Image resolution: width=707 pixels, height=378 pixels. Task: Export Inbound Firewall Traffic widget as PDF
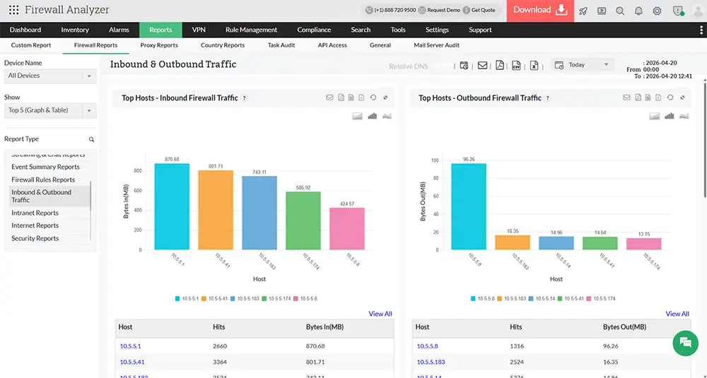point(341,98)
